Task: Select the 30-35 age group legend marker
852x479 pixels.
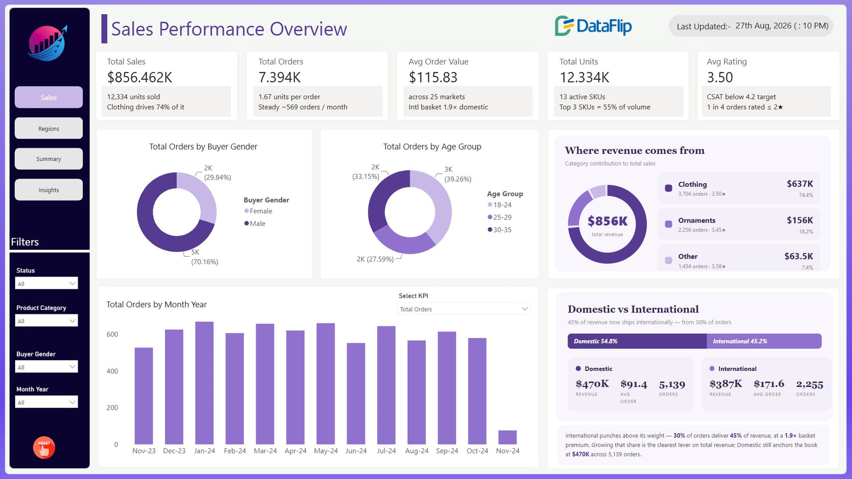Action: point(490,230)
